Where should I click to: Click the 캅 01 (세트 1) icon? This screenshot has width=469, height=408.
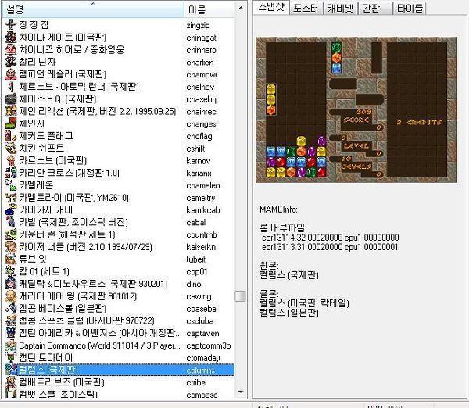(11, 271)
